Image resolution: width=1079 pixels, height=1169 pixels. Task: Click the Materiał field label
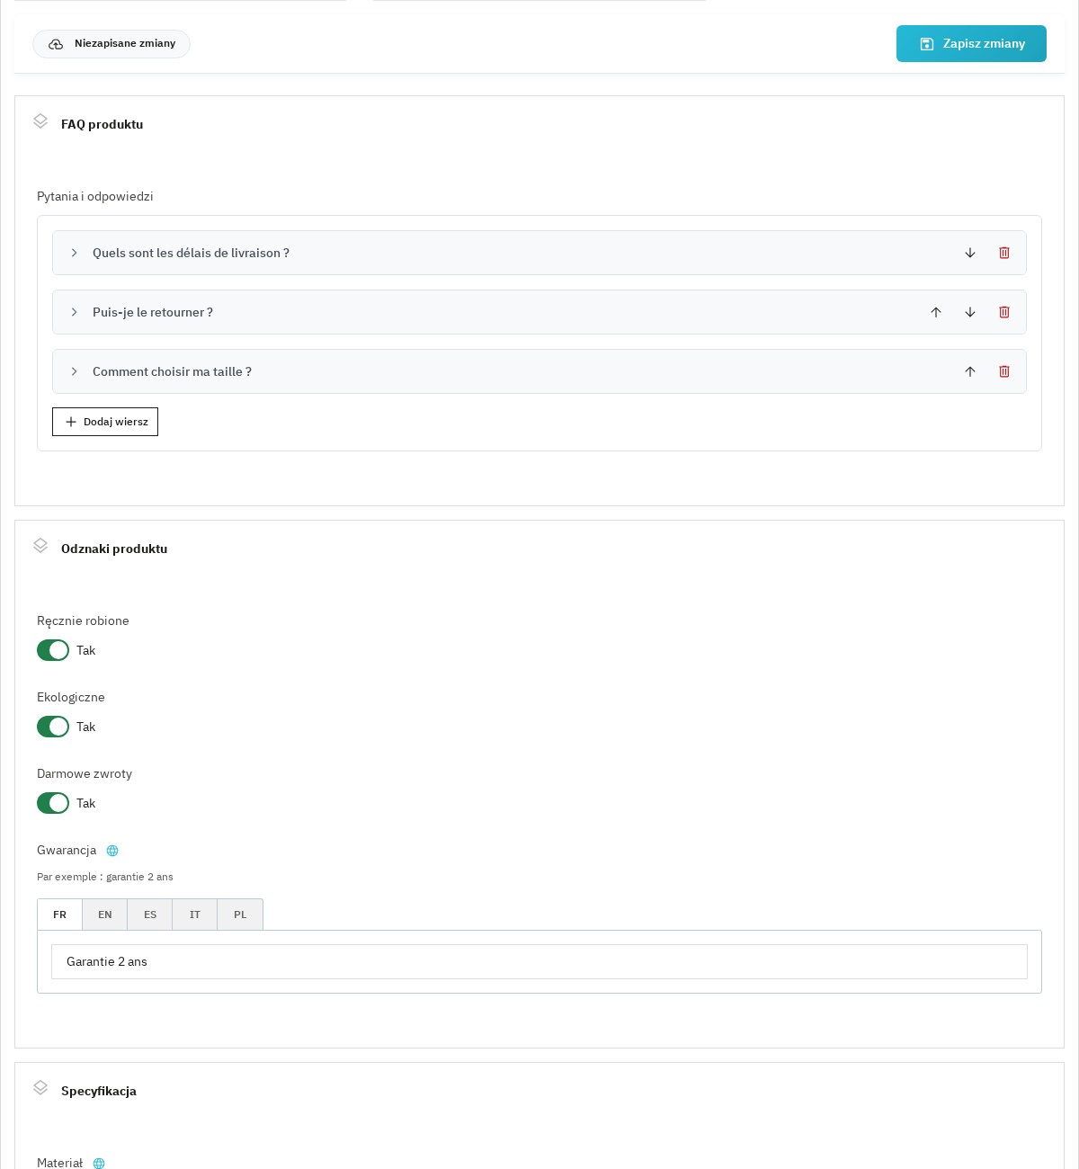pos(59,1163)
